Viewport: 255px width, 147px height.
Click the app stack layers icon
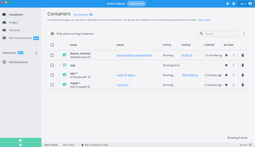[64, 65]
